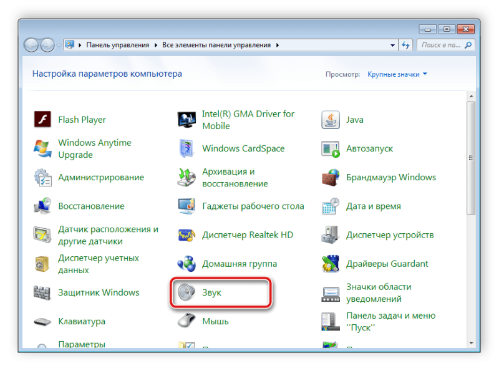Open the Администрирование link
This screenshot has height=371, width=499.
click(x=101, y=178)
